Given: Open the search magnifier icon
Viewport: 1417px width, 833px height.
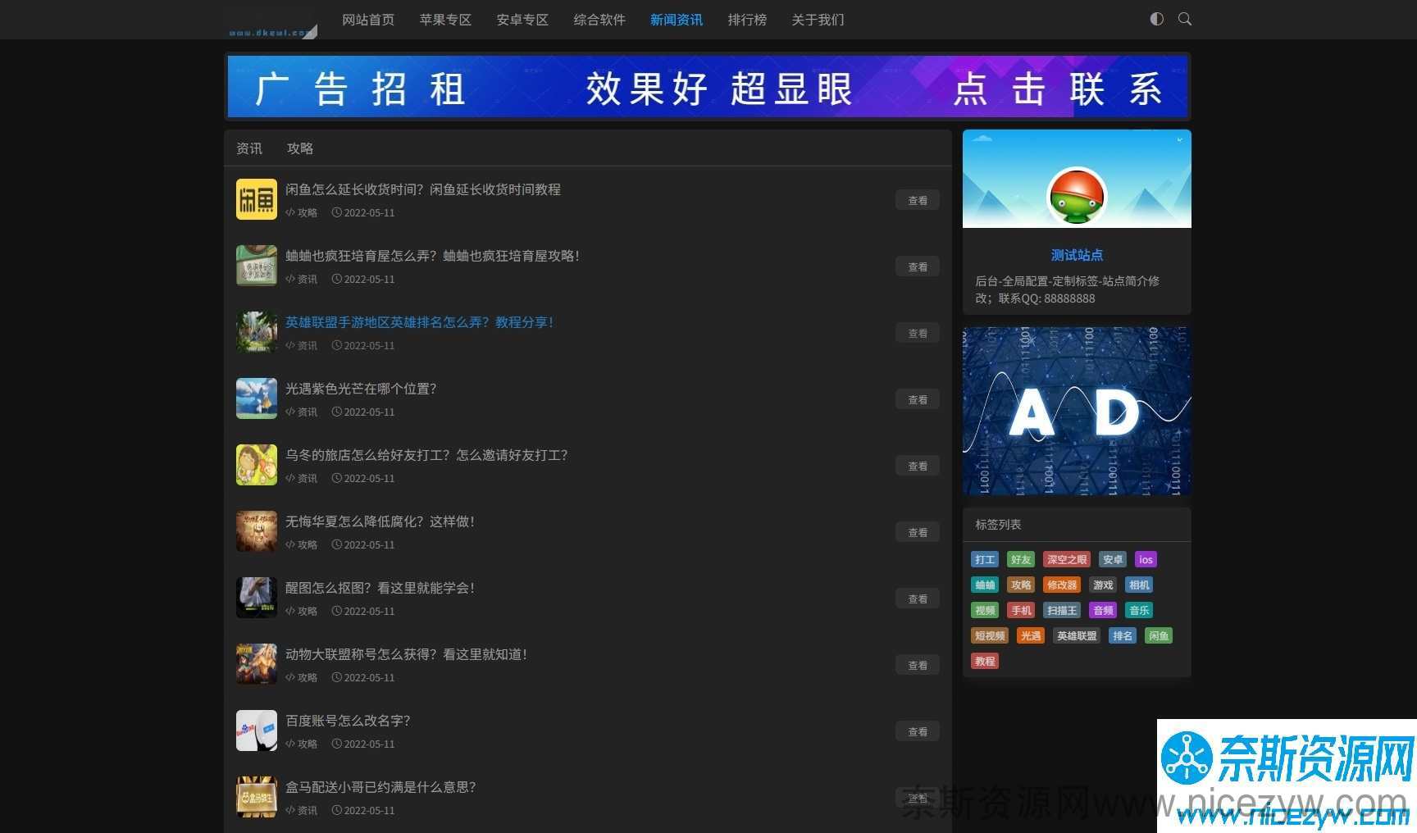Looking at the screenshot, I should point(1185,19).
